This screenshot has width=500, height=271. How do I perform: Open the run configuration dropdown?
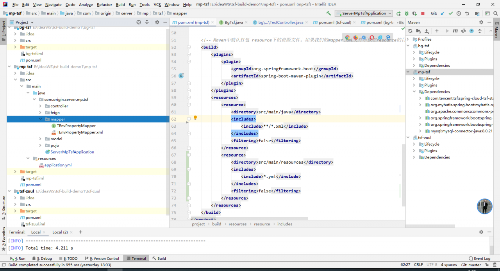(364, 13)
